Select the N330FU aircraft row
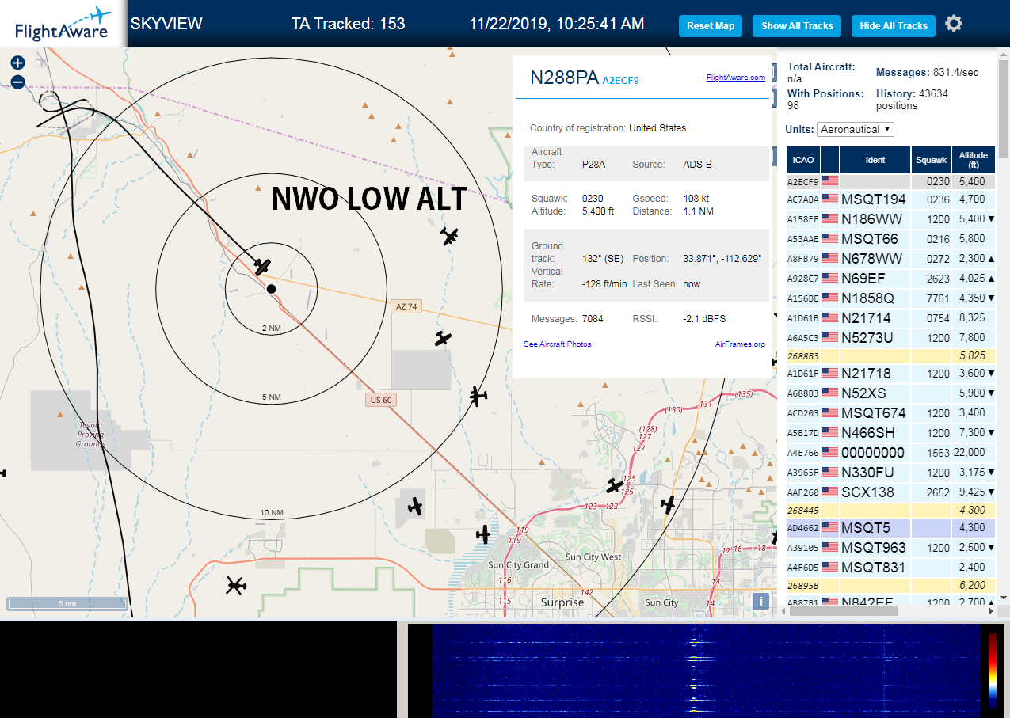Image resolution: width=1010 pixels, height=718 pixels. (890, 472)
